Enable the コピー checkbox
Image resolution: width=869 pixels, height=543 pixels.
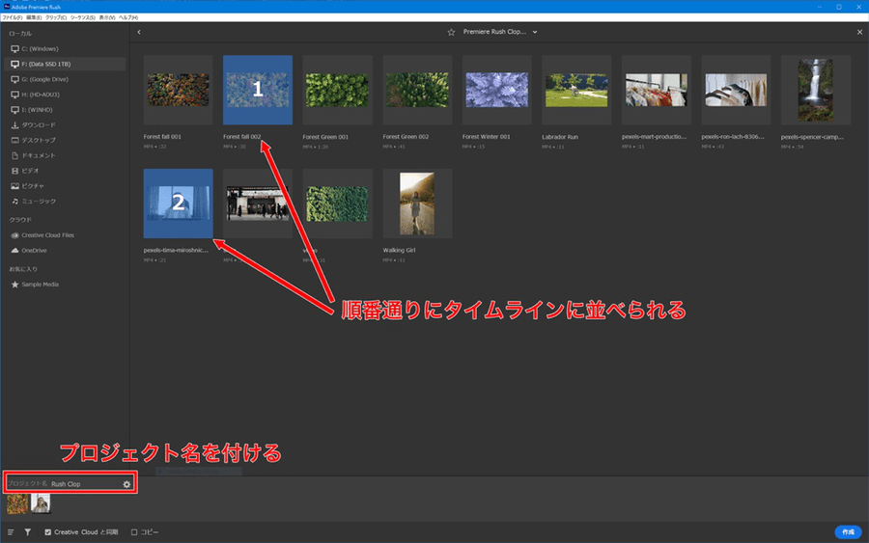pos(134,531)
